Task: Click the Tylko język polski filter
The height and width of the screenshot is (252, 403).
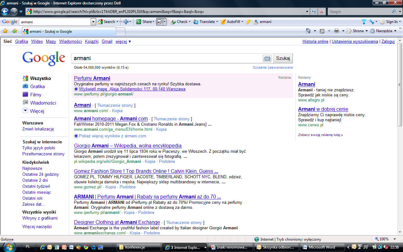Action: point(39,148)
